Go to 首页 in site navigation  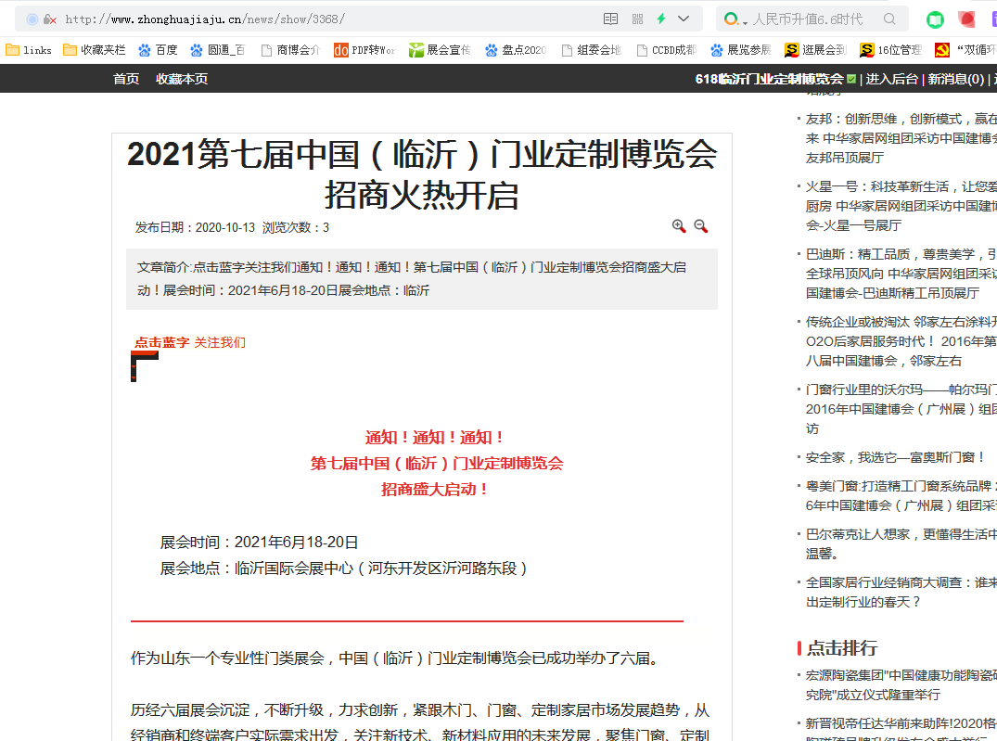[126, 79]
